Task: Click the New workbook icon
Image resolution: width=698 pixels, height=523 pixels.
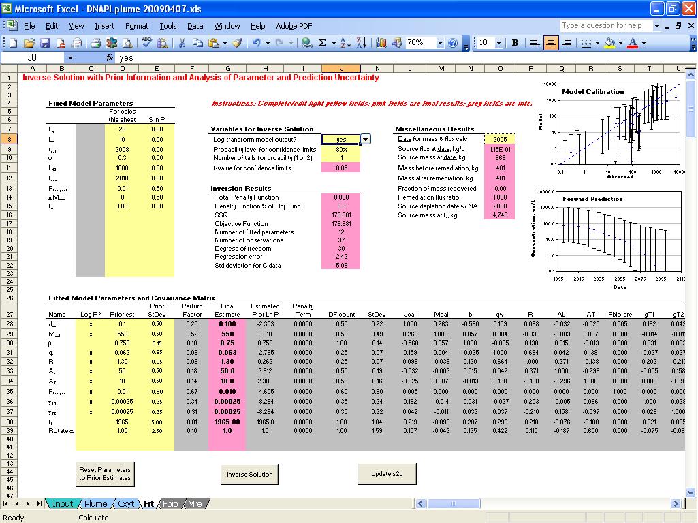Action: click(12, 43)
